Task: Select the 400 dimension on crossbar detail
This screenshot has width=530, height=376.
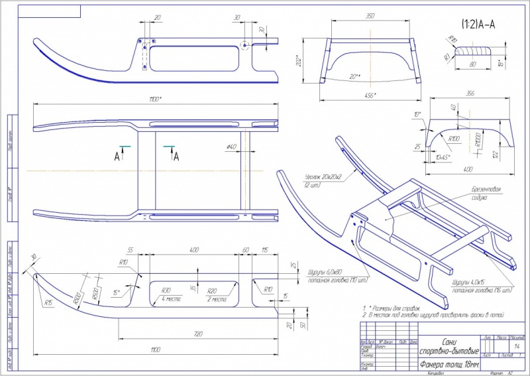Action: pyautogui.click(x=468, y=170)
